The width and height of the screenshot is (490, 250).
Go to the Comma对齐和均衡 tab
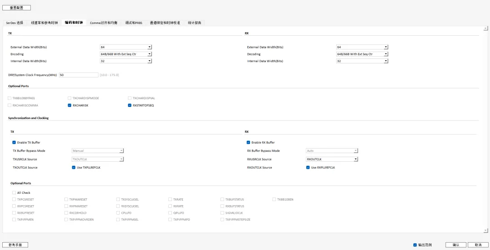click(x=103, y=23)
